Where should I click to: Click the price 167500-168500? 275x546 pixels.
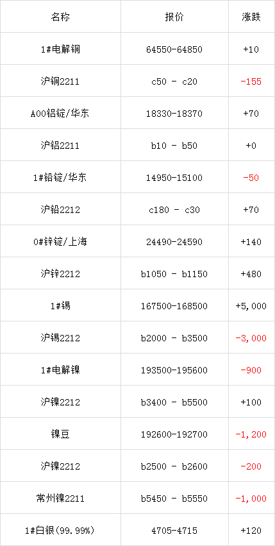point(174,306)
